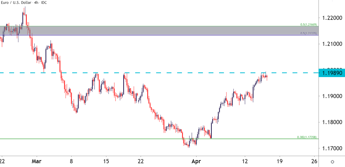Click the 12 date label on time axis
This screenshot has height=167, width=345.
245,161
